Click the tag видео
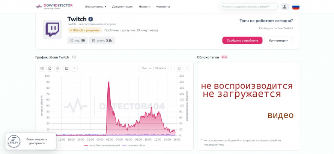The width and height of the screenshot is (334, 154). click(281, 115)
